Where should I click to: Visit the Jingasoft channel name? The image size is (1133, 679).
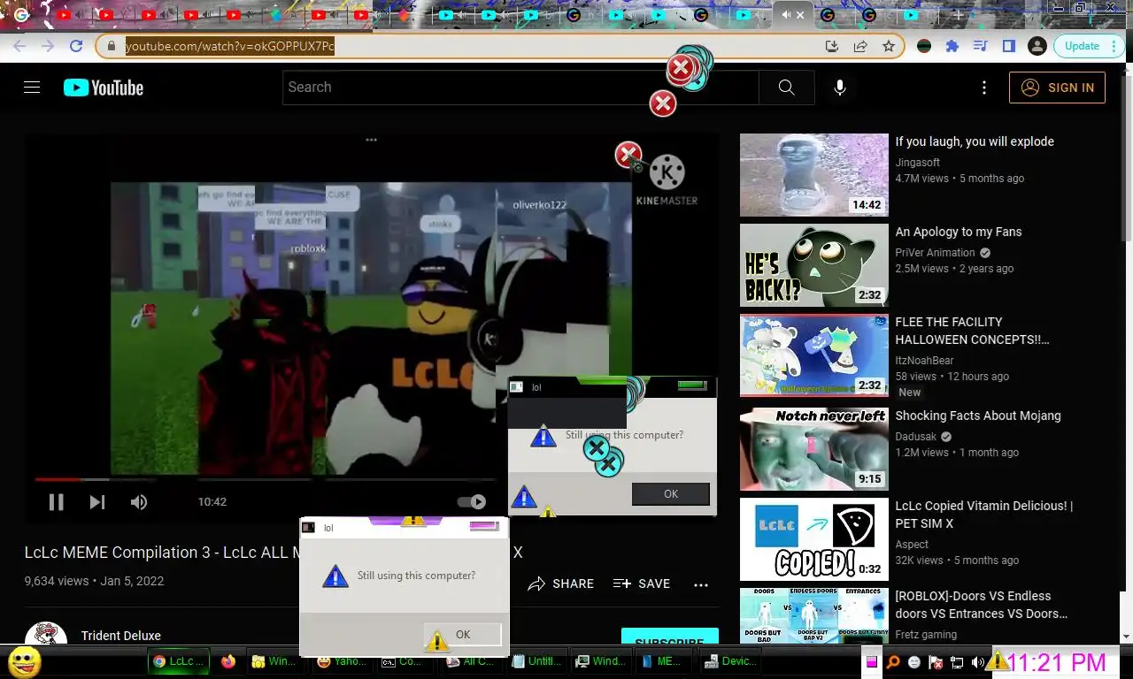click(x=917, y=163)
